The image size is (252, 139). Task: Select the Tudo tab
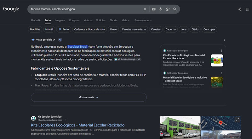pyautogui.click(x=48, y=20)
